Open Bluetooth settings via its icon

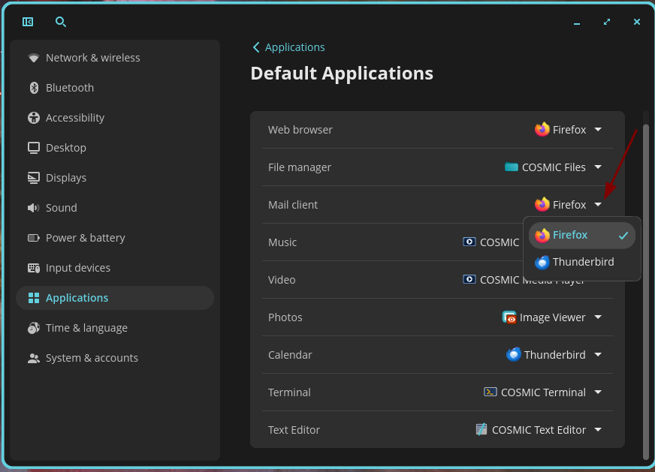[34, 87]
